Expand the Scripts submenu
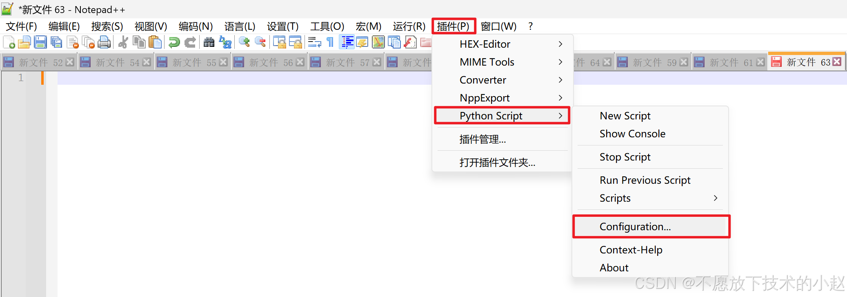The height and width of the screenshot is (297, 847). [651, 198]
